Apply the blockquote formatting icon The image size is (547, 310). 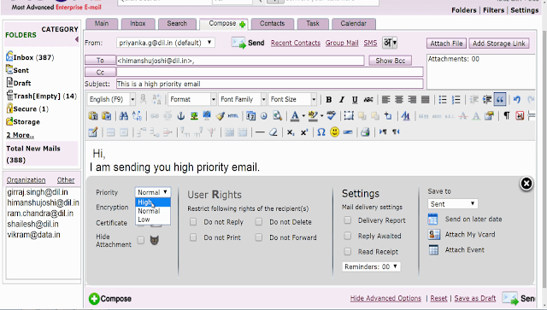(500, 100)
